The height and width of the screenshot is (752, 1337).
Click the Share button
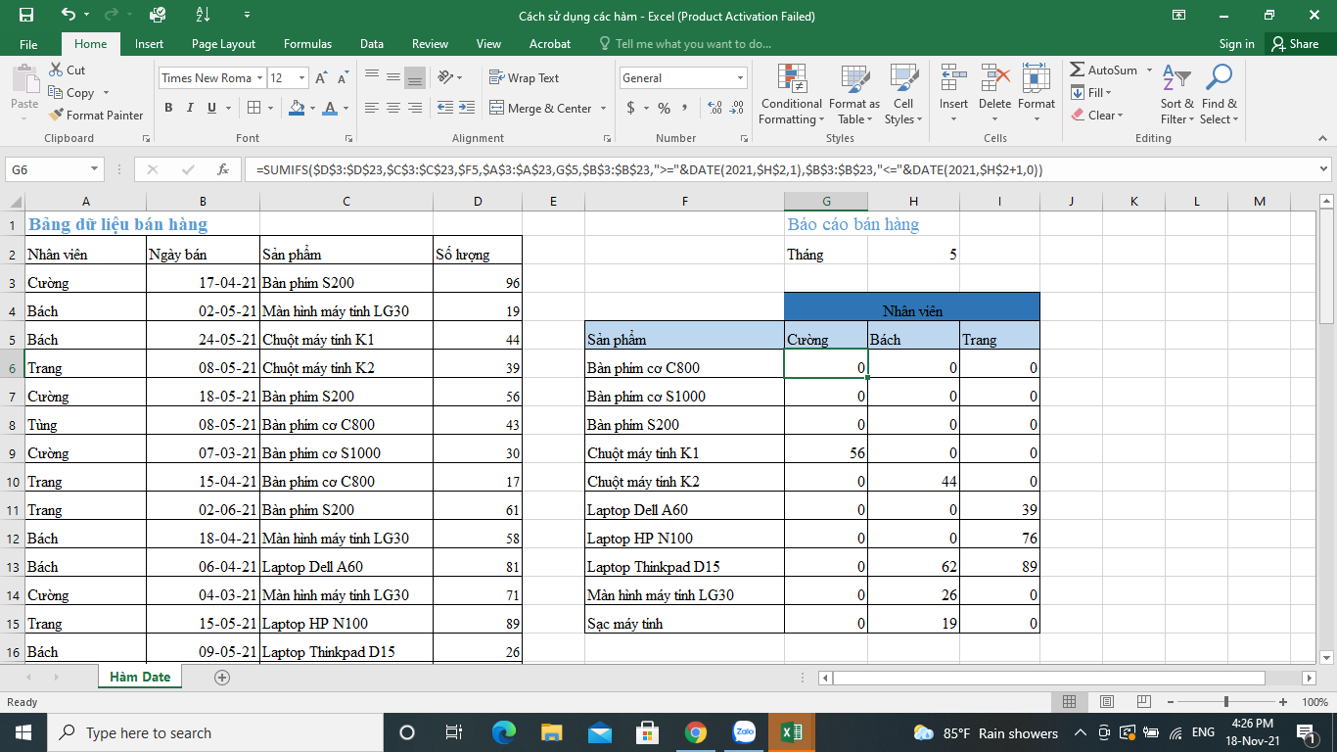(1294, 44)
